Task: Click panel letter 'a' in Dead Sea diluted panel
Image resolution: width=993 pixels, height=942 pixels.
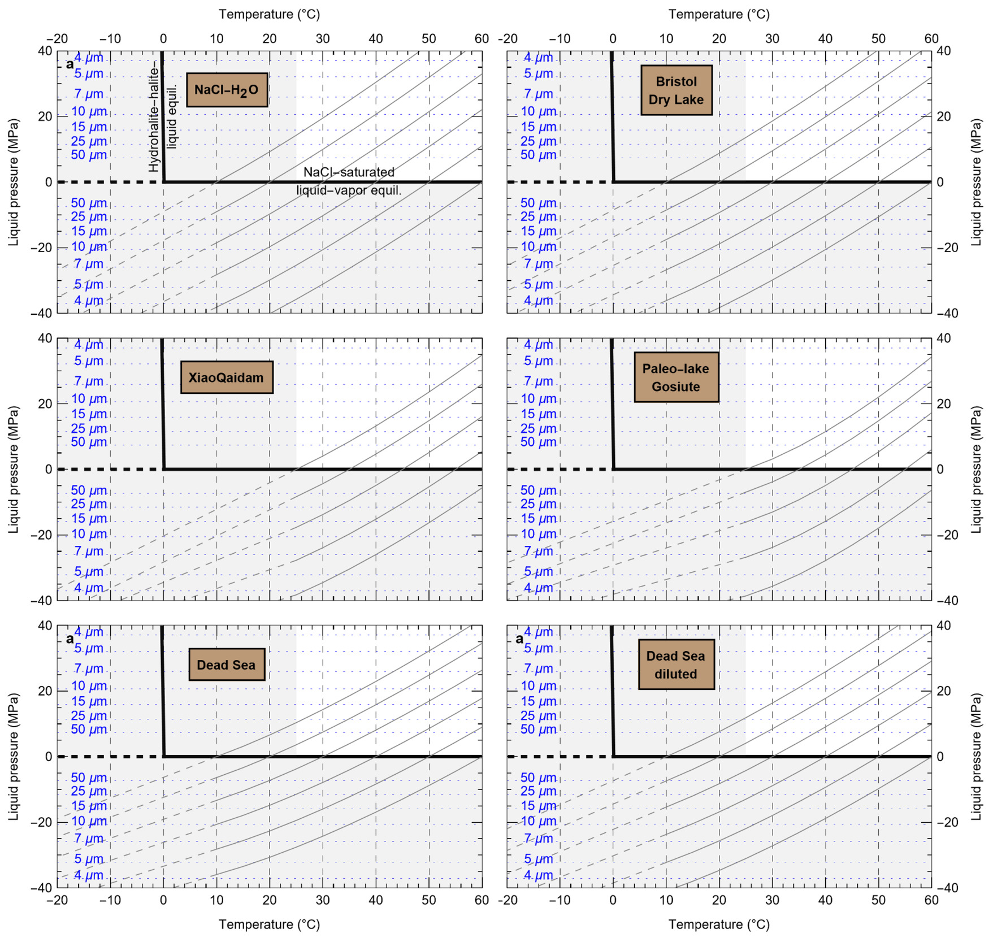Action: pos(519,639)
